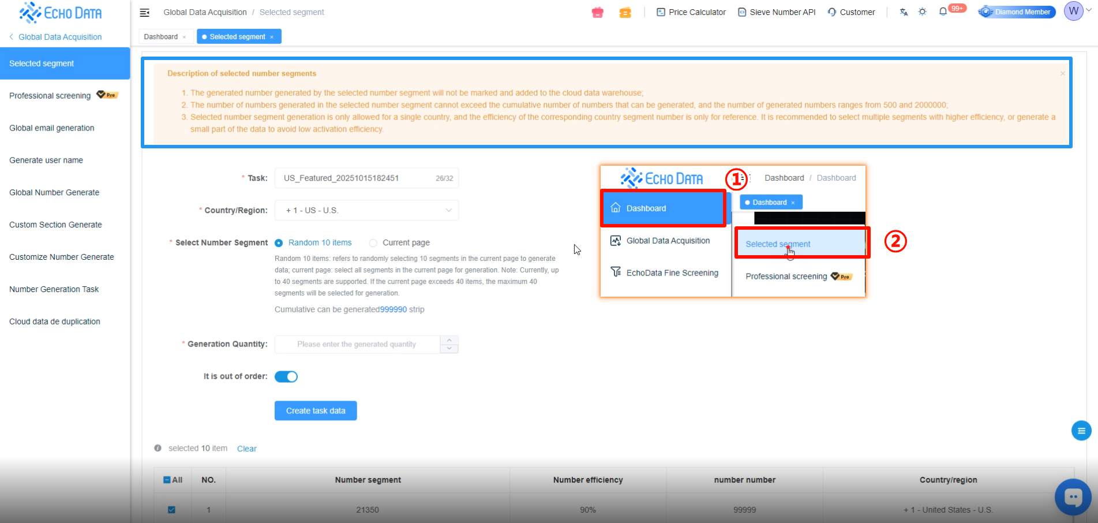Toggle the It is out of order switch
The height and width of the screenshot is (523, 1098).
286,376
